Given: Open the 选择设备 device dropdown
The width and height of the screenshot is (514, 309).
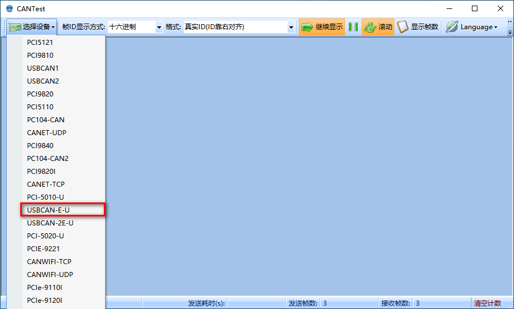Looking at the screenshot, I should [33, 27].
